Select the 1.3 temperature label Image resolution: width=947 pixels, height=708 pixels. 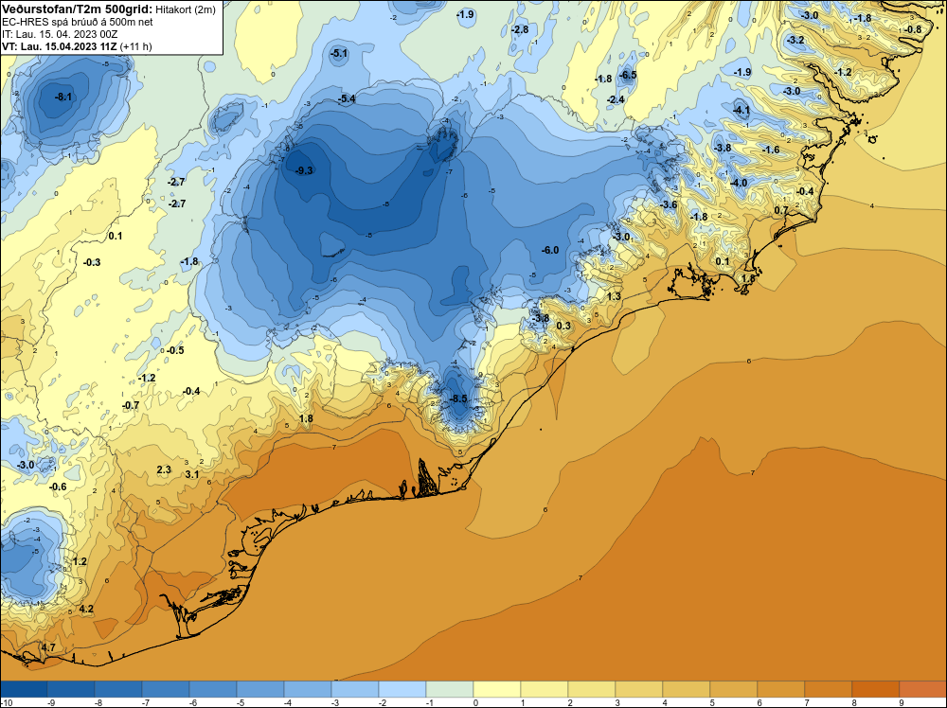point(614,296)
